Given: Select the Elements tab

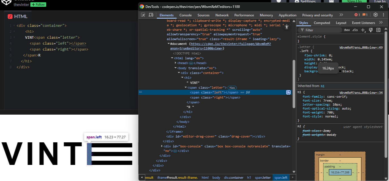Looking at the screenshot, I should click(167, 15).
